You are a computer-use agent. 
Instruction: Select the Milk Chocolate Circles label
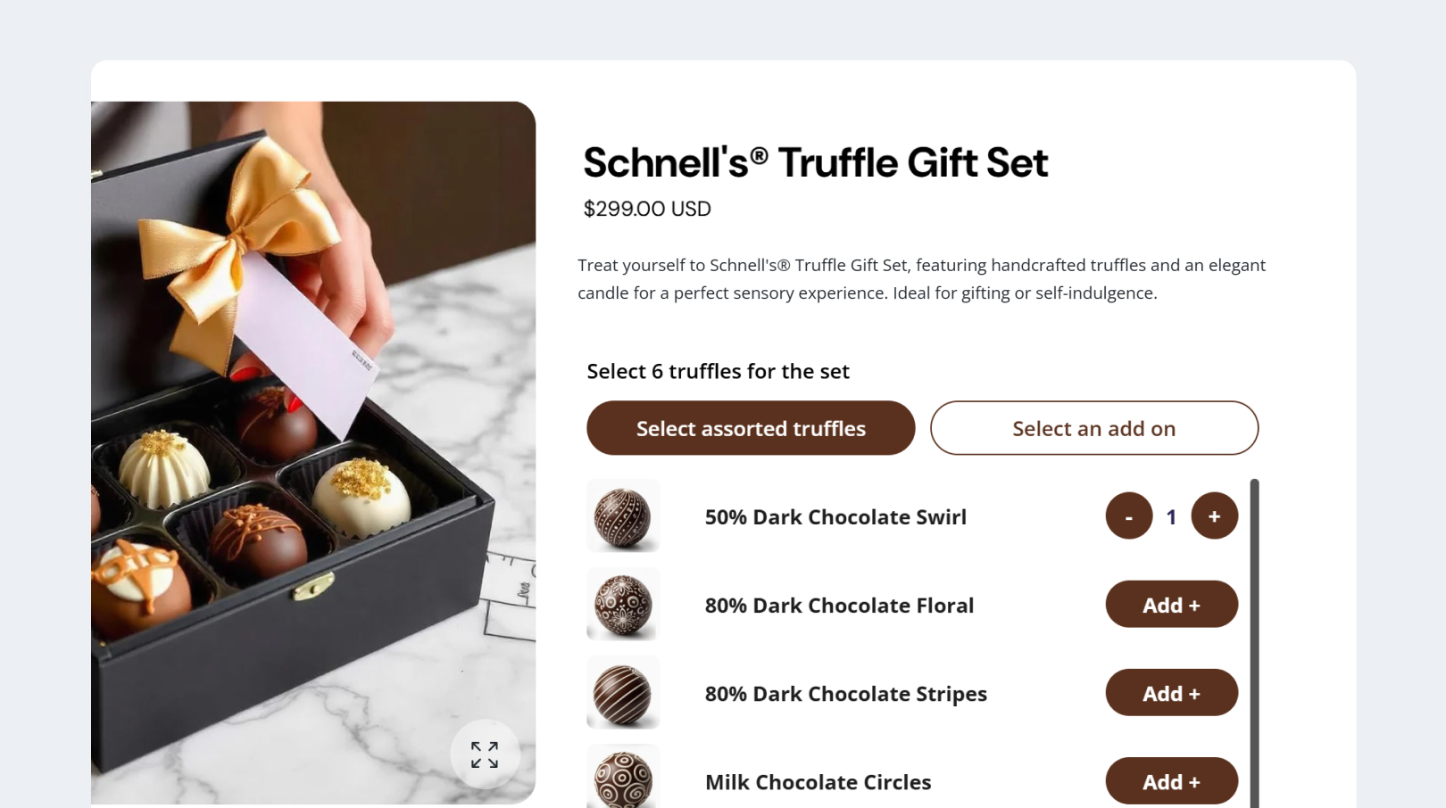click(x=818, y=782)
